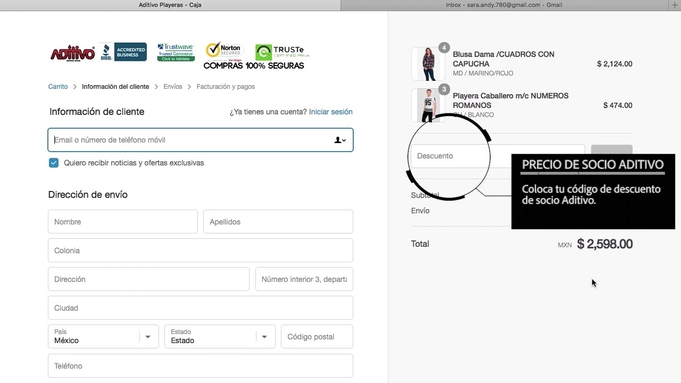Viewport: 681px width, 383px height.
Task: Select the Aditivo Playeras - Caja tab
Action: pos(170,5)
